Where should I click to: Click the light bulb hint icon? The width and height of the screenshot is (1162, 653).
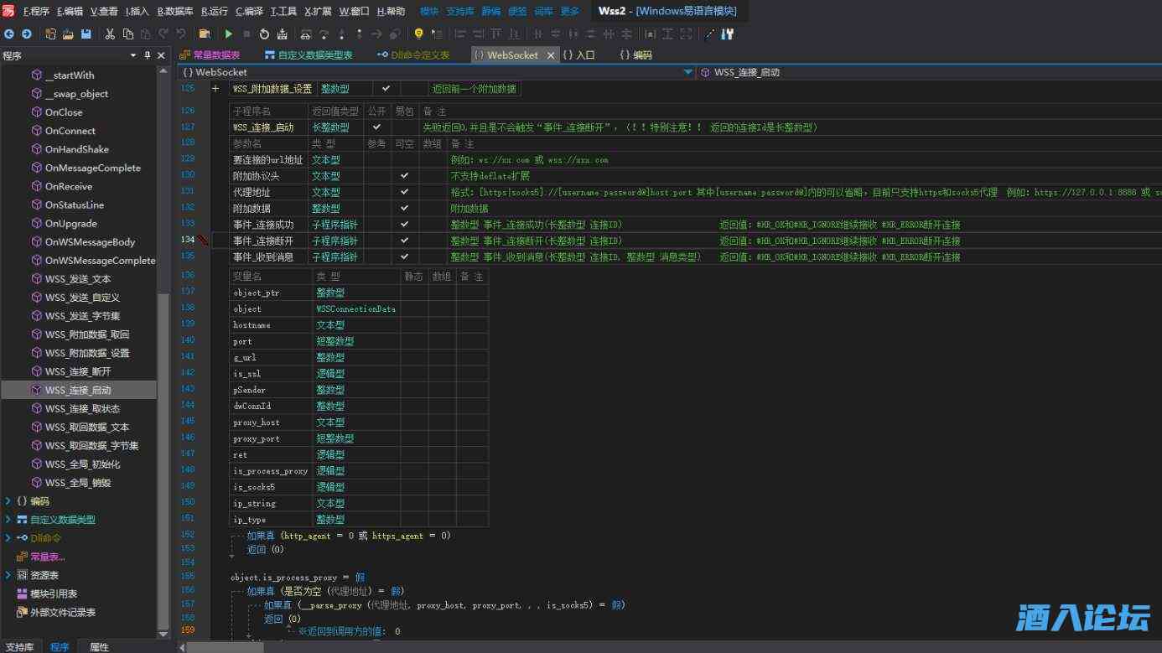(418, 34)
